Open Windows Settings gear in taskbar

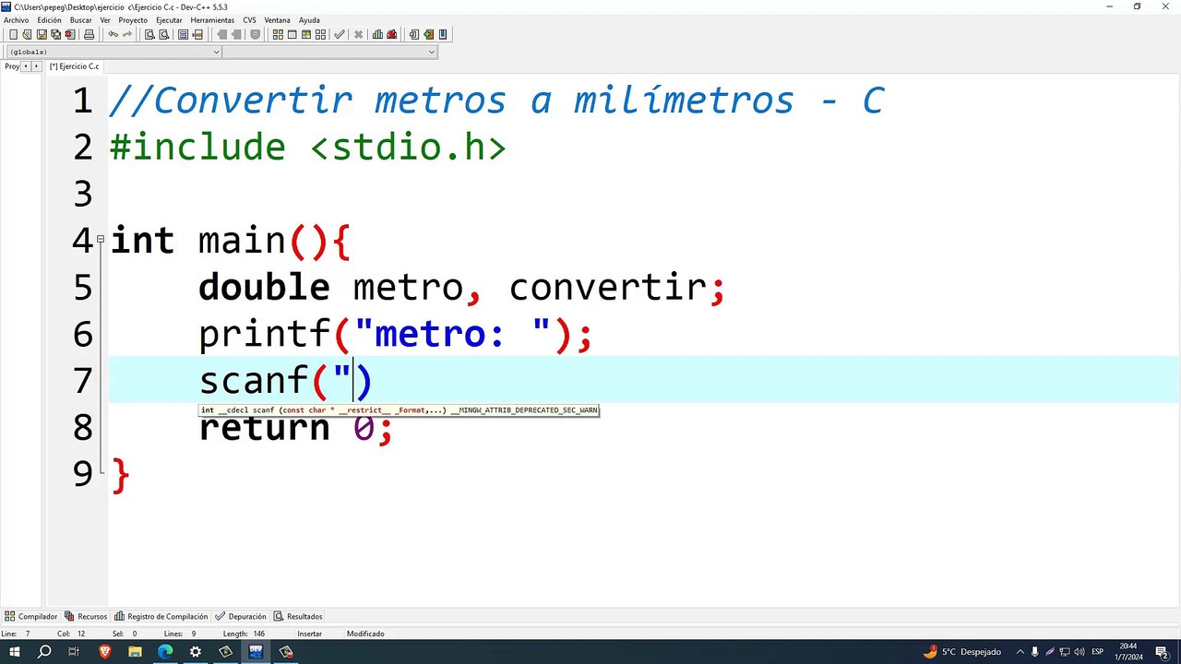196,652
